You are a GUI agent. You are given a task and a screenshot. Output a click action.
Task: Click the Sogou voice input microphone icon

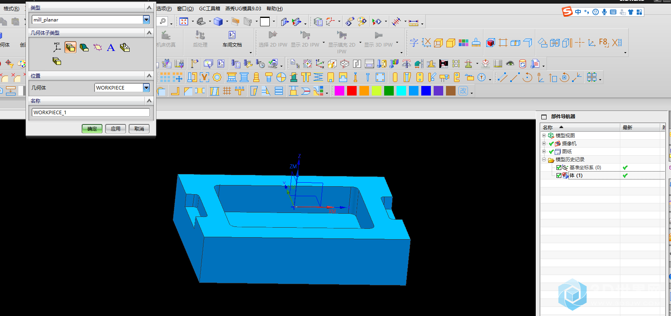pos(604,12)
